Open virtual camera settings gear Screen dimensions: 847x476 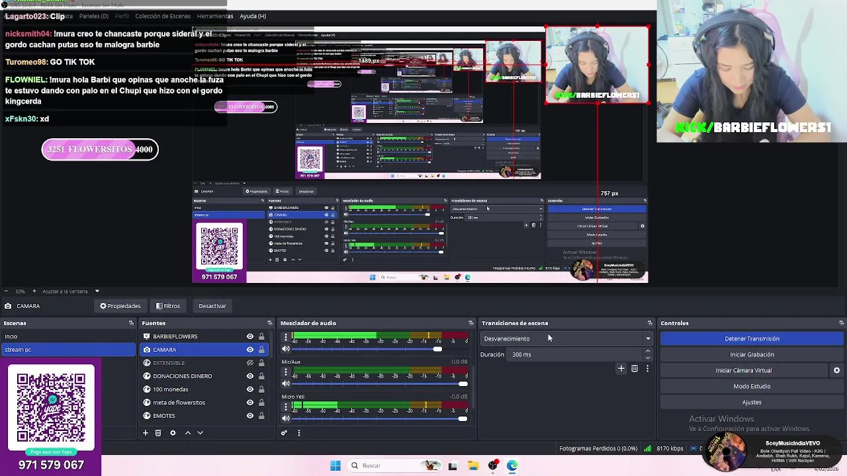click(836, 370)
